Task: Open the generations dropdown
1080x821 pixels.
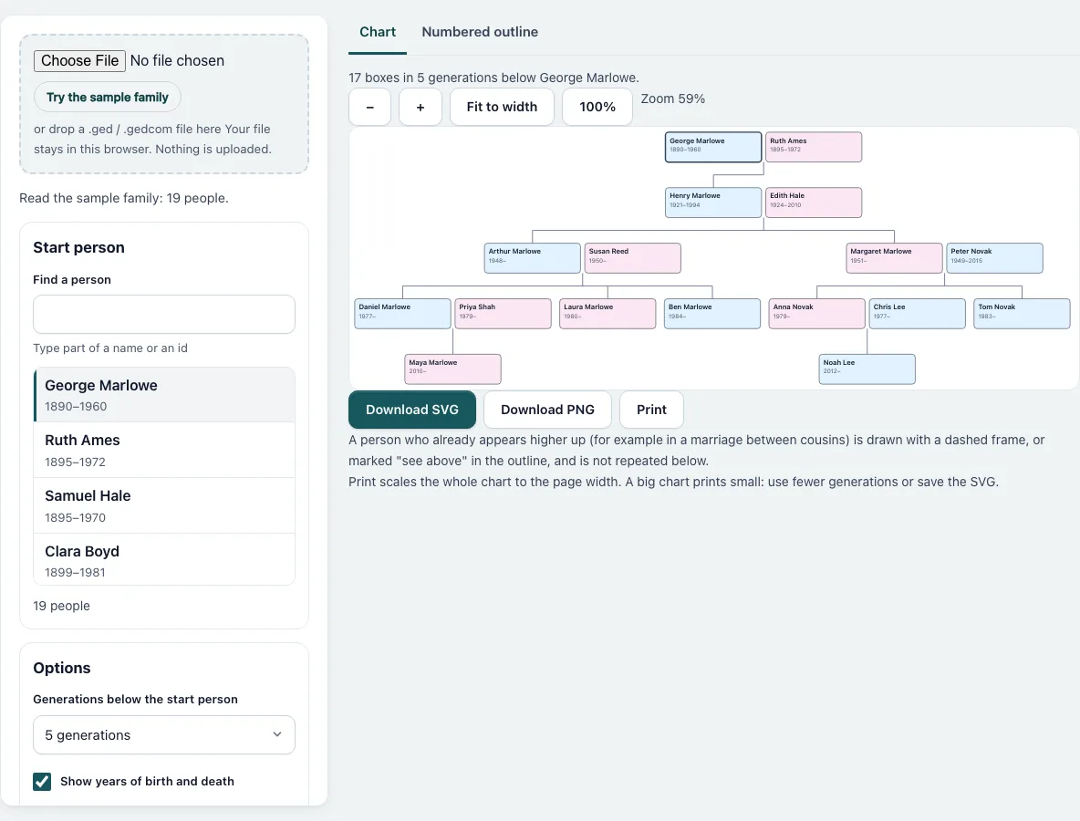Action: pos(164,735)
